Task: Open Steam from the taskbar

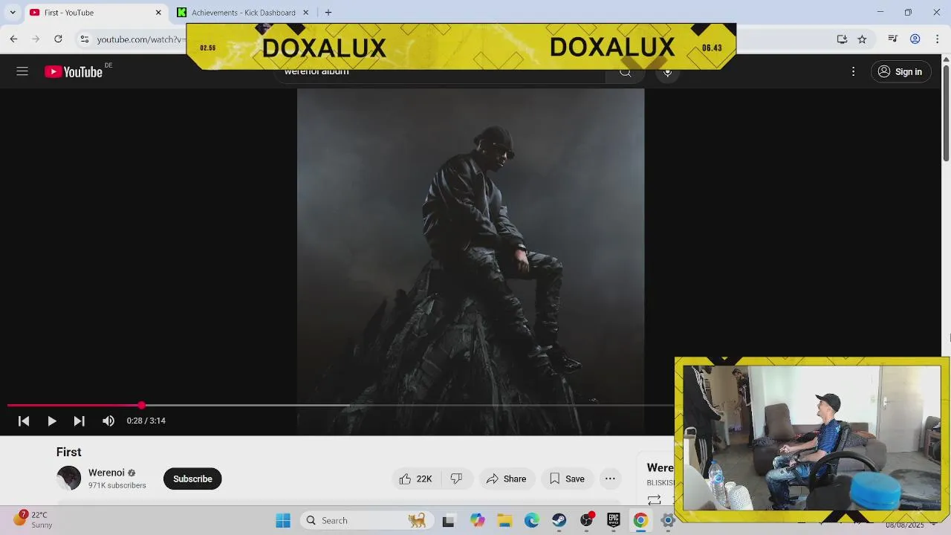Action: click(x=559, y=521)
